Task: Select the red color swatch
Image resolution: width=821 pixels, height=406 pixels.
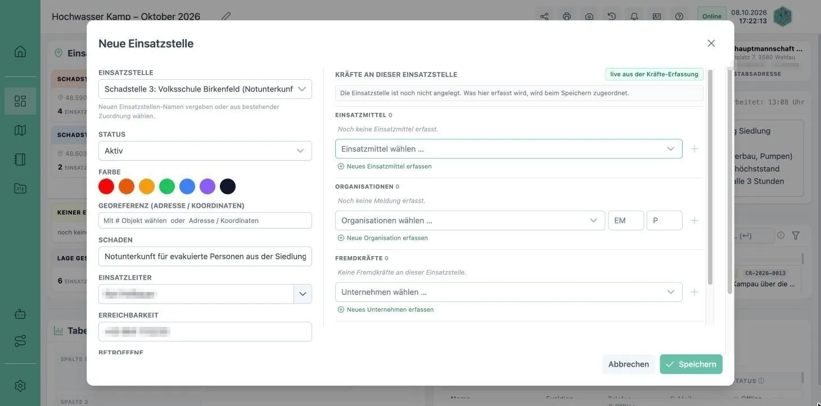Action: tap(106, 186)
